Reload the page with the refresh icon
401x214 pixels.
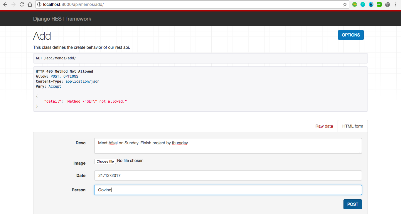(x=21, y=4)
